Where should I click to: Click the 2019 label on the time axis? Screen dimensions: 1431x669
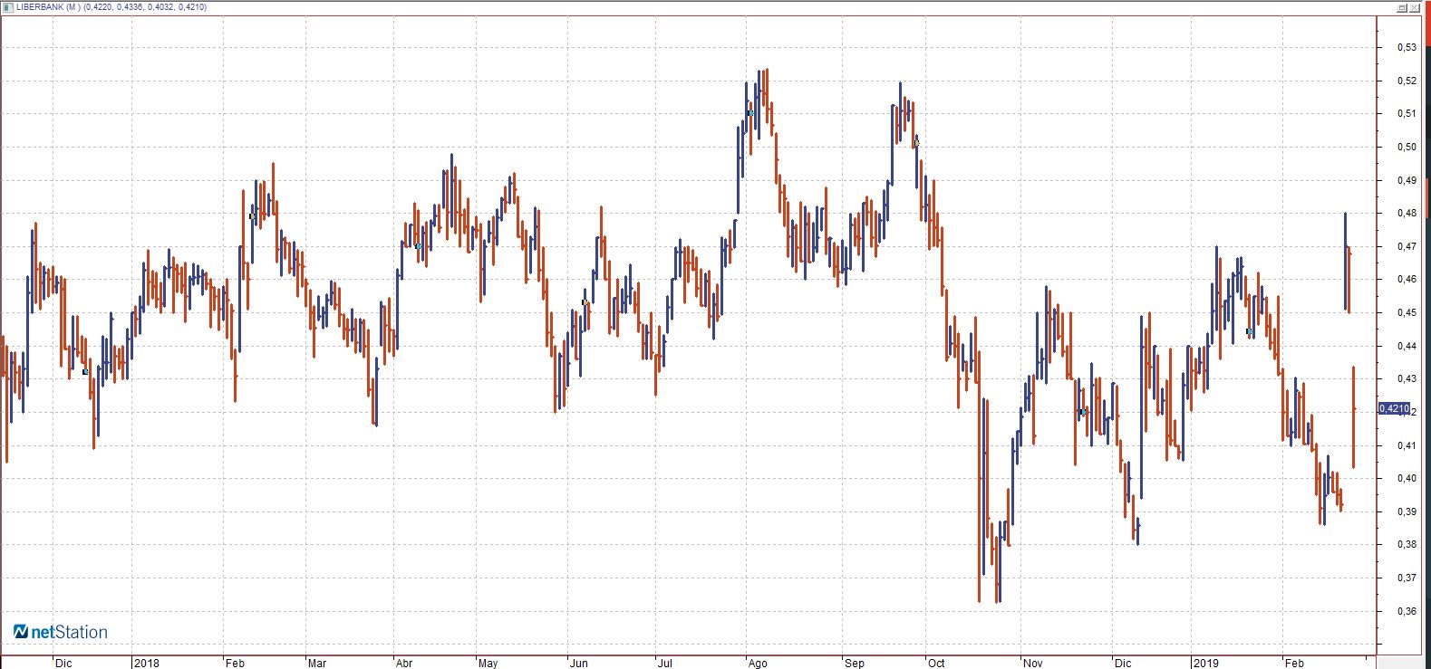pos(1206,664)
